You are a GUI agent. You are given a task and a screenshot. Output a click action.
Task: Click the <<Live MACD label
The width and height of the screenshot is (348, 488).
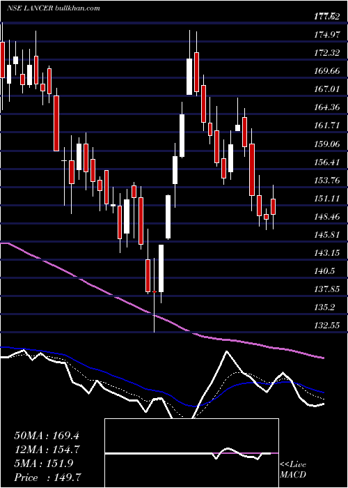coord(293,469)
